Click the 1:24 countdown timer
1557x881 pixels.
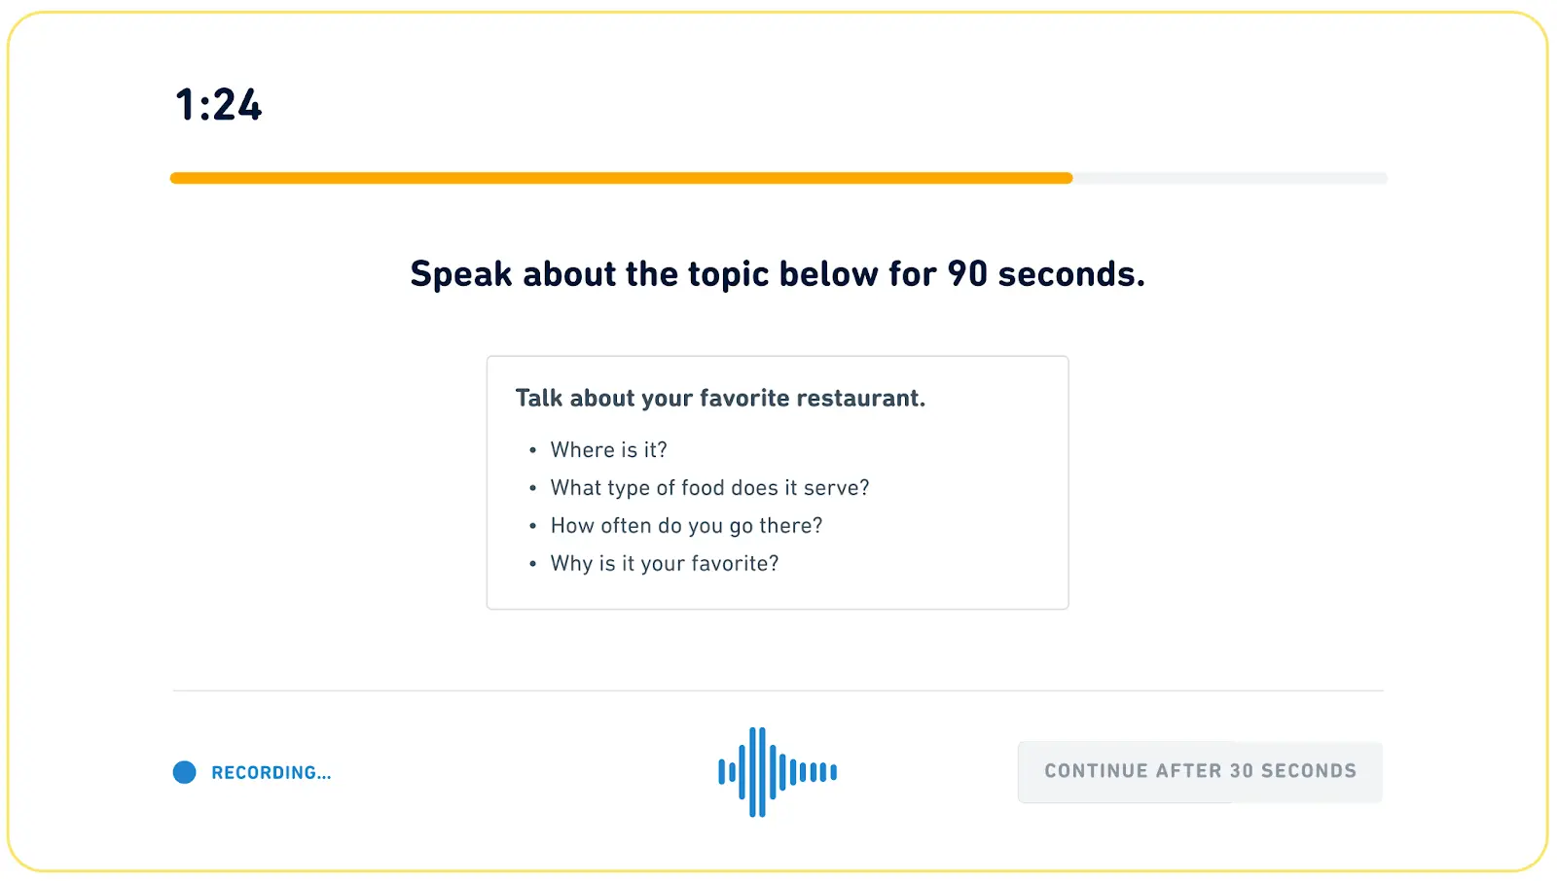[219, 105]
